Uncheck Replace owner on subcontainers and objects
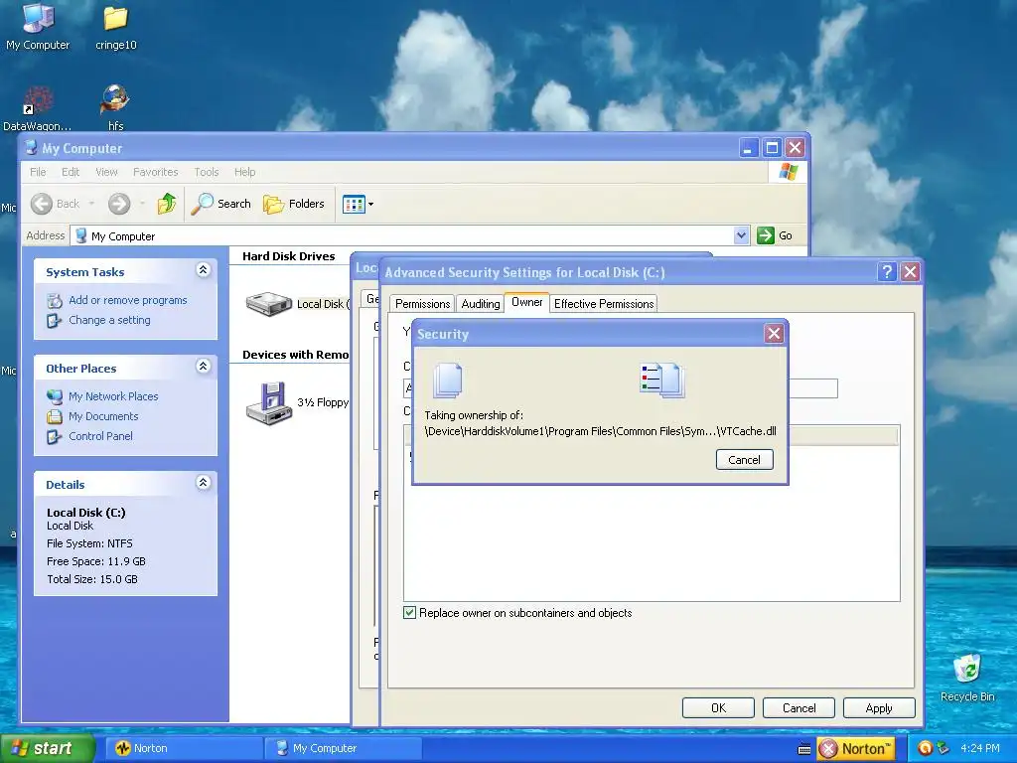This screenshot has height=763, width=1017. pos(409,613)
